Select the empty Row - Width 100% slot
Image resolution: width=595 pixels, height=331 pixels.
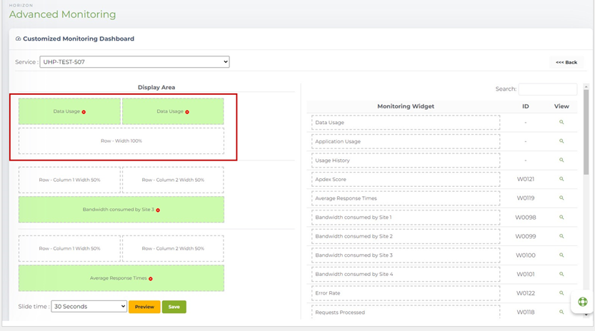pos(121,141)
